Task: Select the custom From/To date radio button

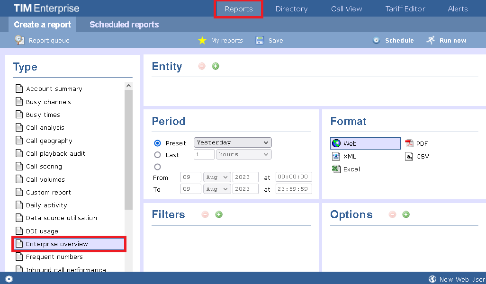Action: 158,167
